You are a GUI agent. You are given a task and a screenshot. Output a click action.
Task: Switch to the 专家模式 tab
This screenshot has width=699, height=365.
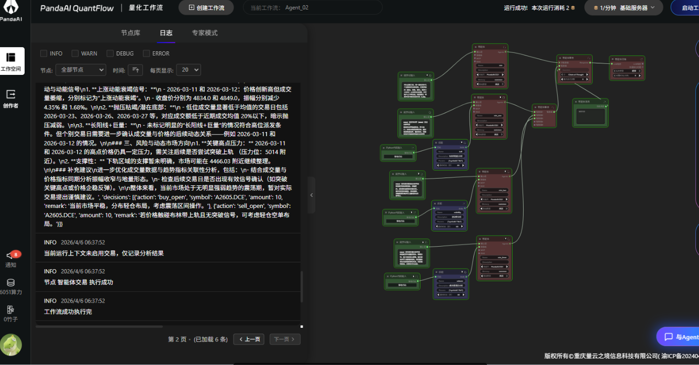(204, 33)
